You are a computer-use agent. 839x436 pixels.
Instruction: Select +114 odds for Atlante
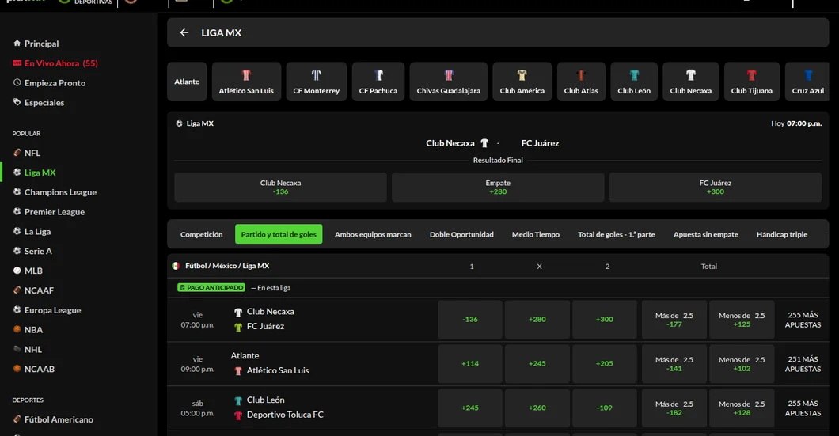[470, 364]
